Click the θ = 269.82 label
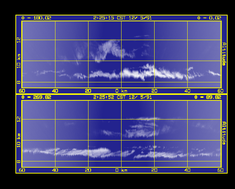Image resolution: width=235 pixels, height=189 pixels. point(36,97)
